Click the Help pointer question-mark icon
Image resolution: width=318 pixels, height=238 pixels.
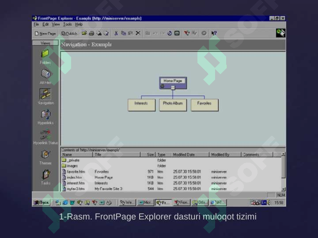click(x=214, y=33)
